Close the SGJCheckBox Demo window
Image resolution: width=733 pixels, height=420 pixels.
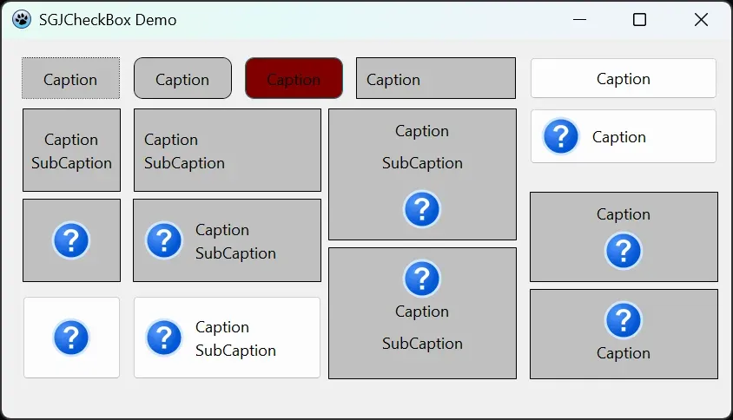pyautogui.click(x=701, y=20)
